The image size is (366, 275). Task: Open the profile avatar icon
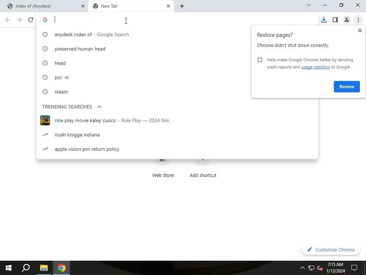coord(347,20)
